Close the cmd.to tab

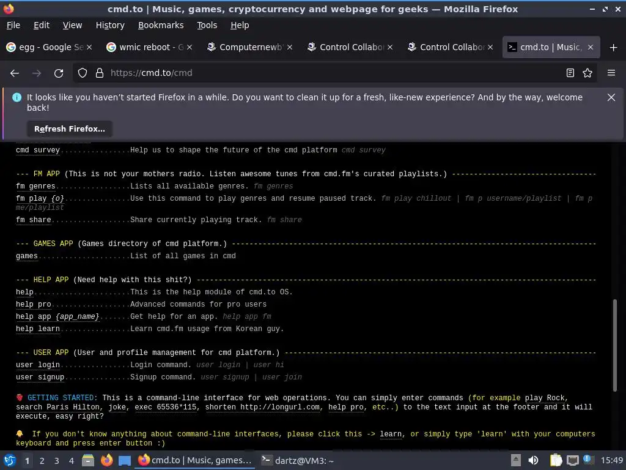(591, 47)
